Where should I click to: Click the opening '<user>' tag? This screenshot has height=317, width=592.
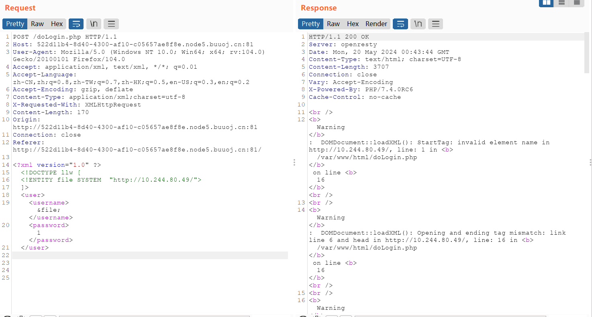pos(33,195)
